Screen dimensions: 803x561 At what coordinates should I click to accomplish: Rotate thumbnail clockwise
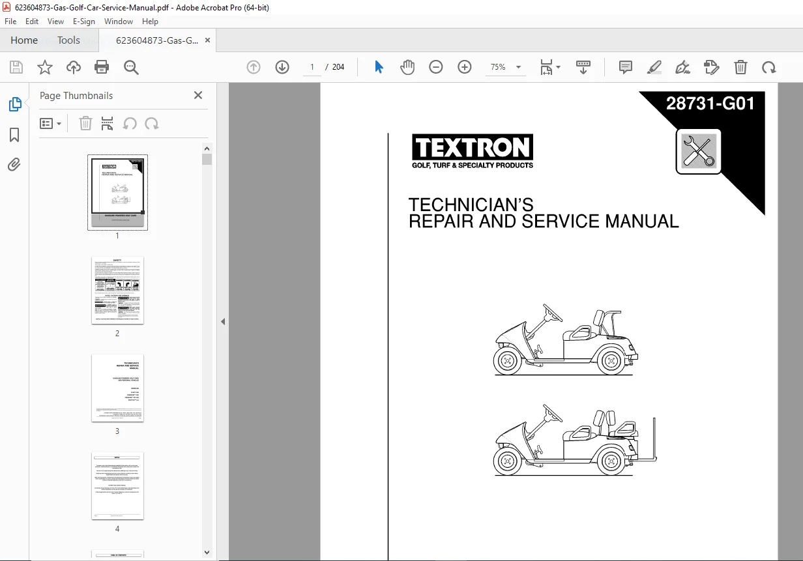pyautogui.click(x=152, y=123)
